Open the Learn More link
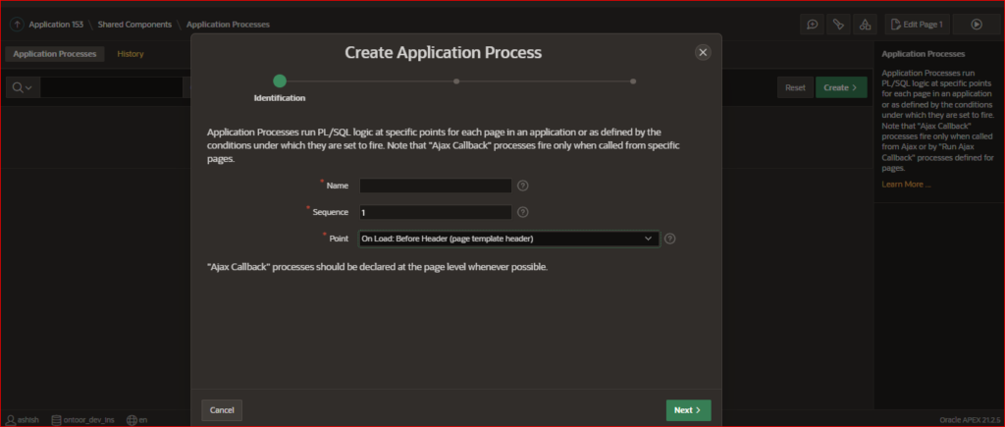Viewport: 1005px width, 427px height. point(905,184)
